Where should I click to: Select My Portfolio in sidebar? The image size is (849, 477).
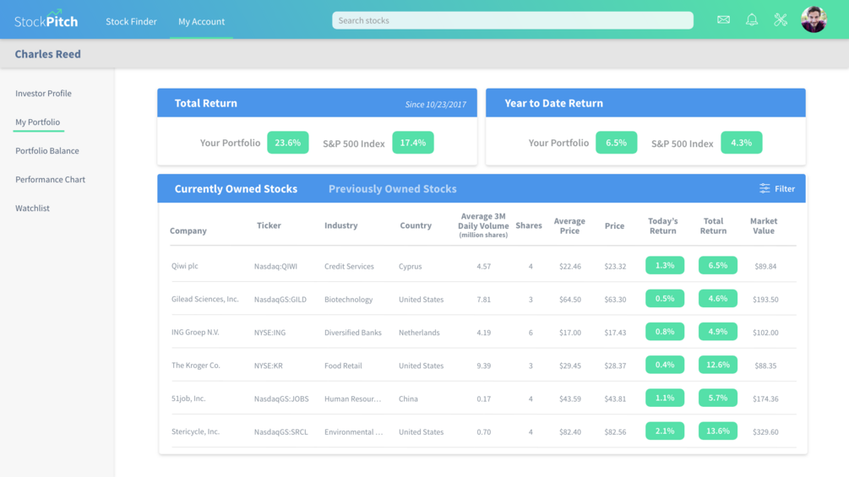[37, 122]
